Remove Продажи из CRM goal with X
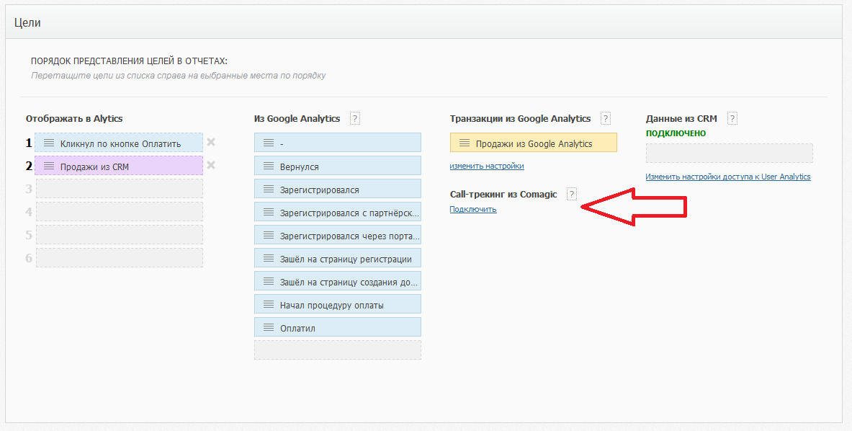 [x=211, y=166]
